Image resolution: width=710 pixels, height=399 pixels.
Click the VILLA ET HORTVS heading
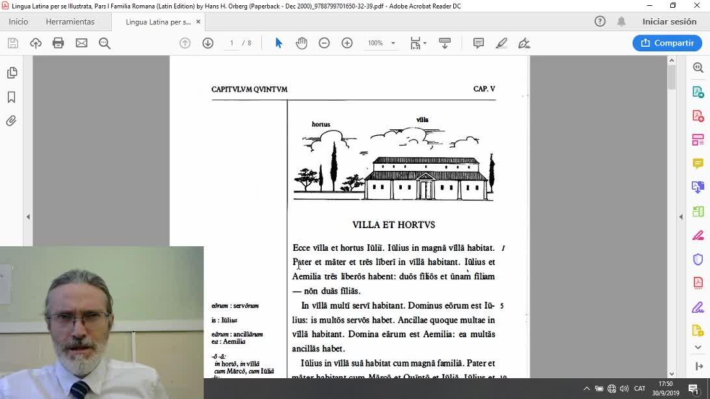point(393,225)
